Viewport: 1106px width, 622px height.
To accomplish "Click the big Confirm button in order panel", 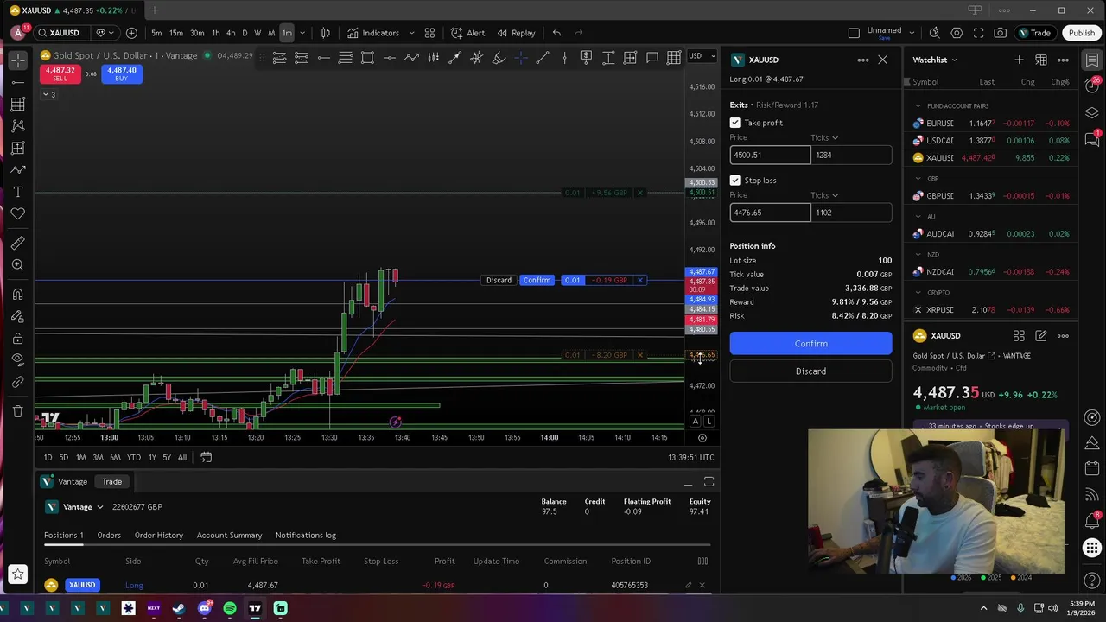I will coord(810,344).
